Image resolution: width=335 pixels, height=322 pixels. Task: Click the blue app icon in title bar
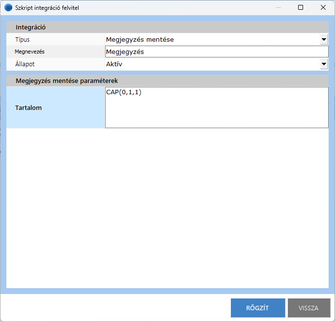pyautogui.click(x=8, y=7)
